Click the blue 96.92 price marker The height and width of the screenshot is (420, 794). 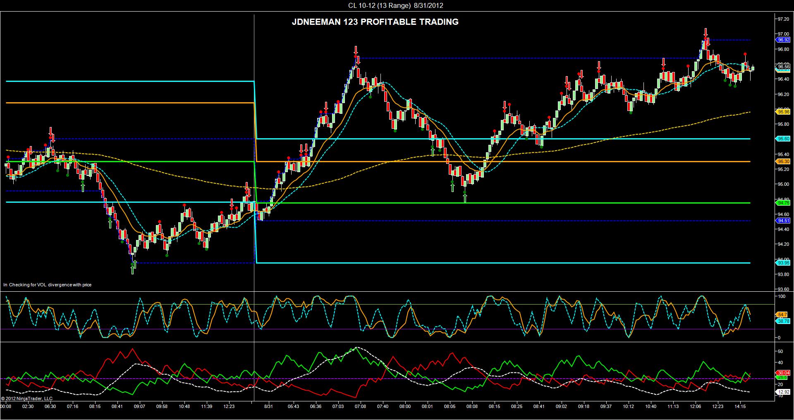(784, 40)
